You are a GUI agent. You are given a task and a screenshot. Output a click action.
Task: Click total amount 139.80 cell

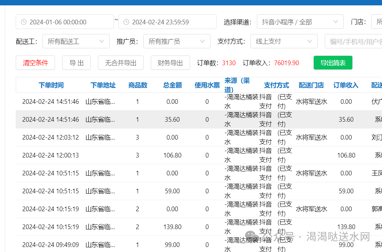[173, 227]
